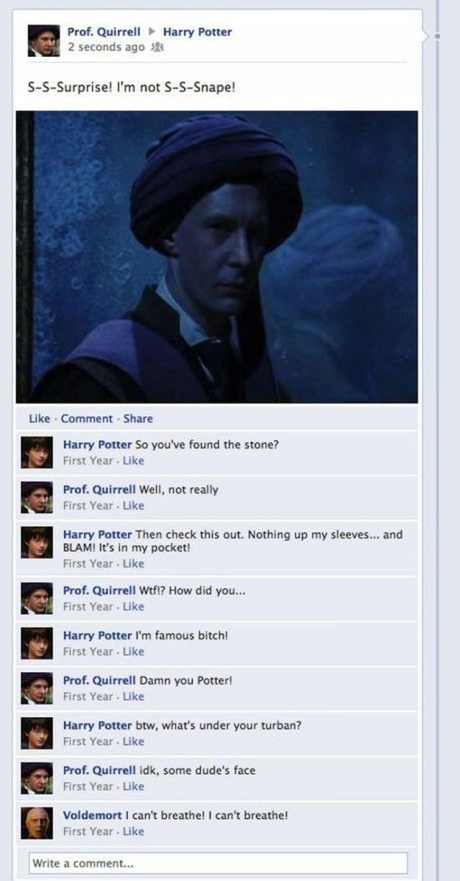Click Quirrell's avatar next to 'Well, not really'
Image resolution: width=460 pixels, height=881 pixels.
point(36,496)
